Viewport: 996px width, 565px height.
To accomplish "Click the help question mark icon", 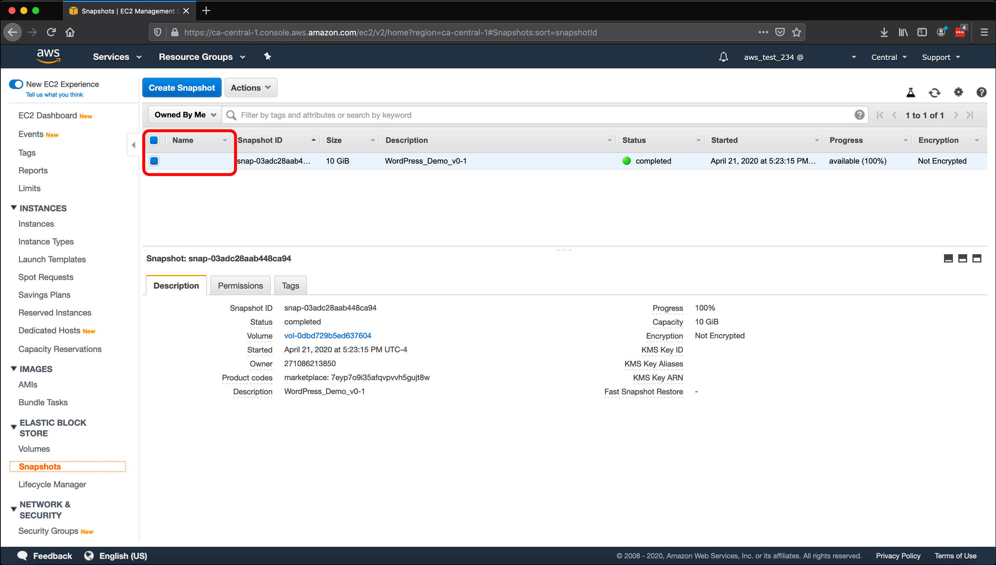I will pyautogui.click(x=859, y=114).
